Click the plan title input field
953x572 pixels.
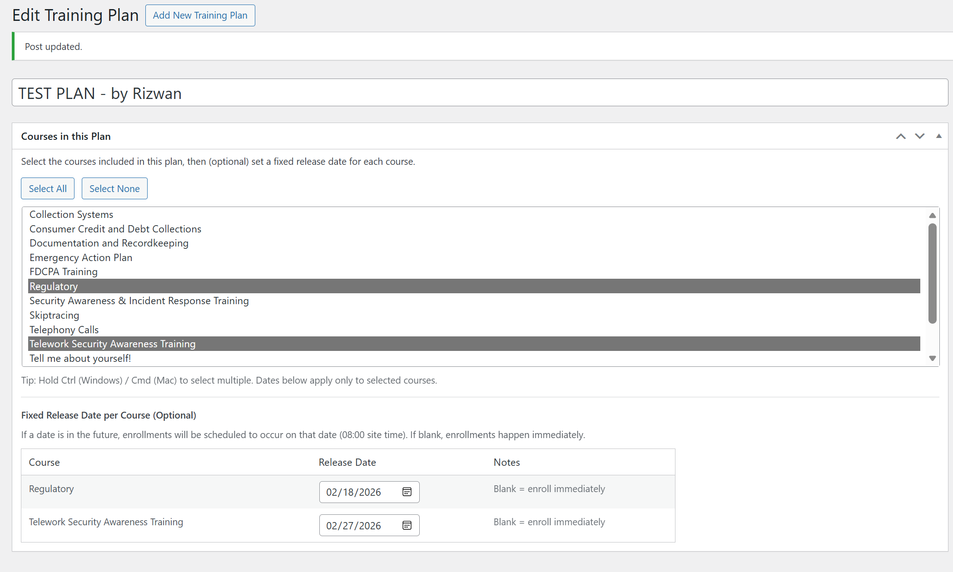[x=480, y=93]
